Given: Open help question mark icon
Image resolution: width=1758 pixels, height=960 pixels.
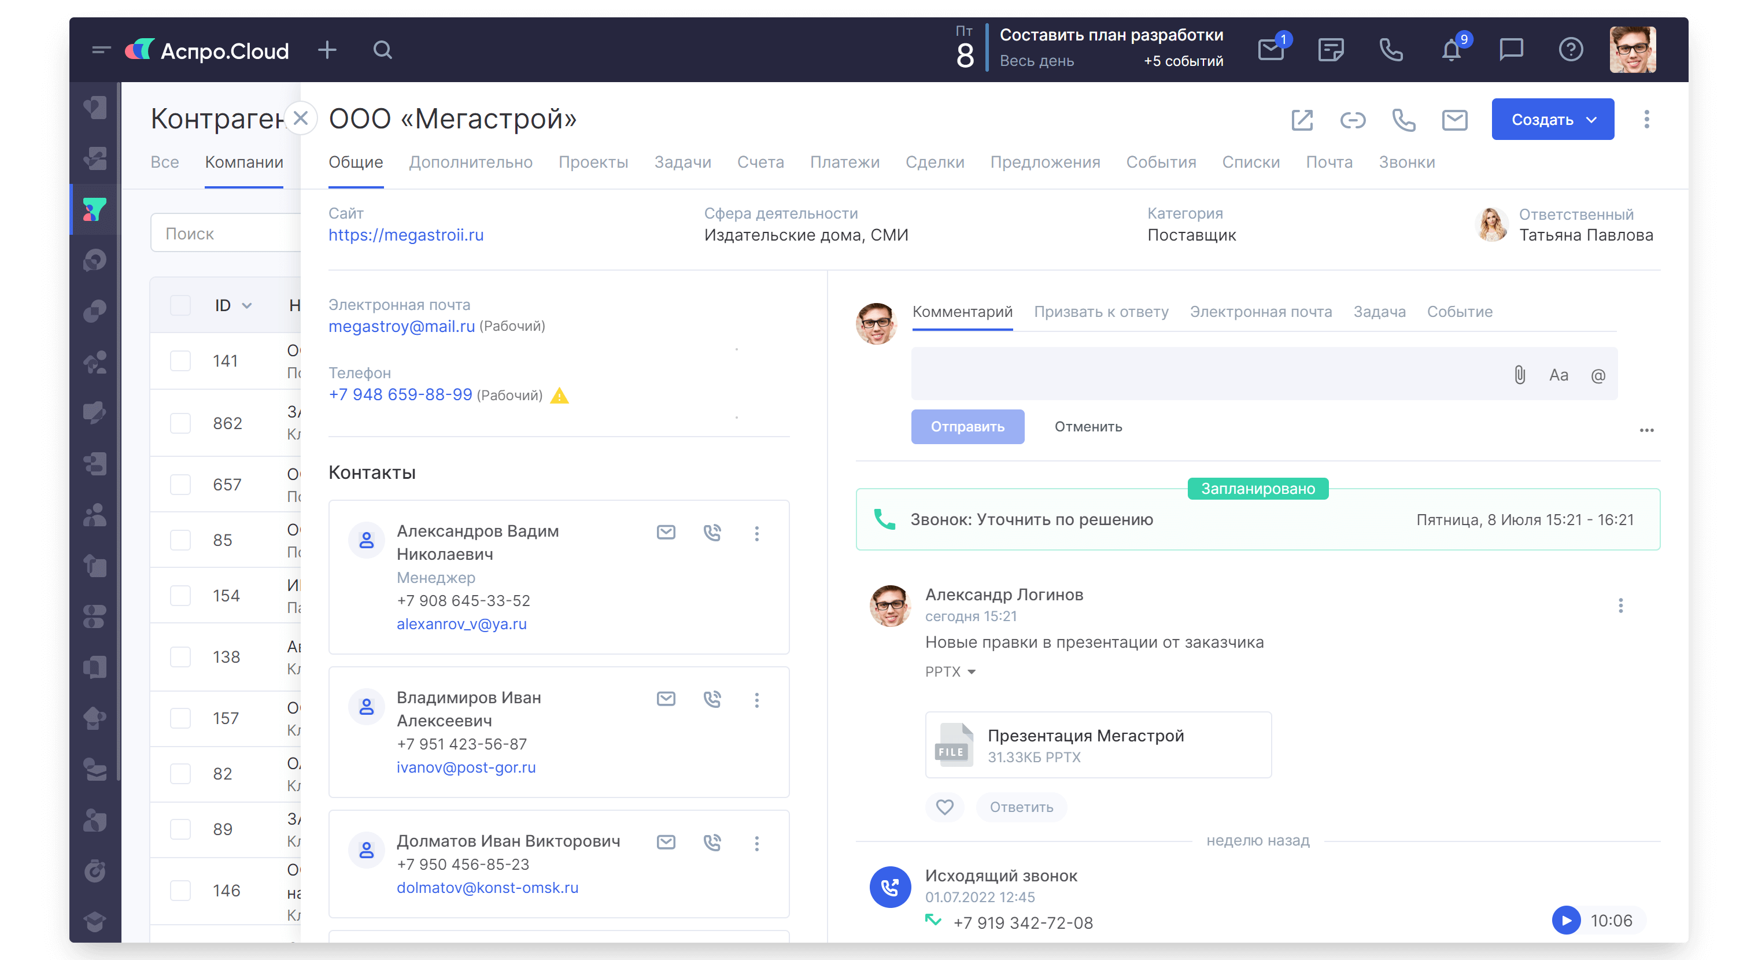Looking at the screenshot, I should coord(1570,50).
